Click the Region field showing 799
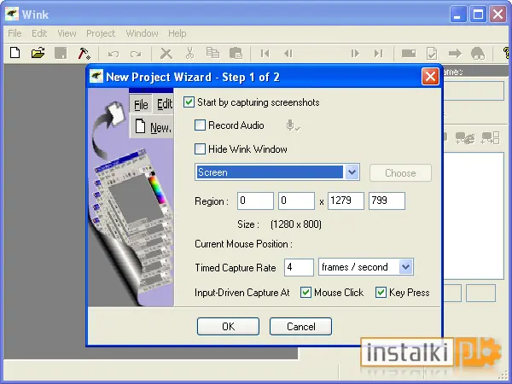The height and width of the screenshot is (384, 512). (x=387, y=201)
